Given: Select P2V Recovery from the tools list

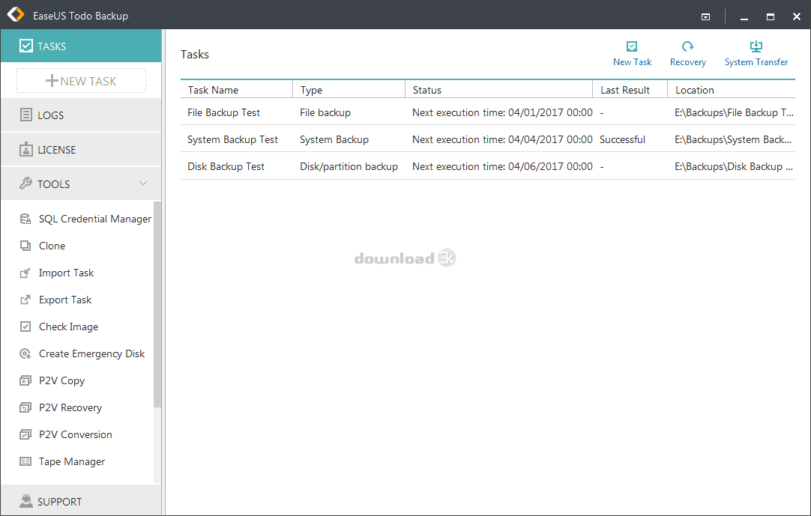Looking at the screenshot, I should click(70, 407).
